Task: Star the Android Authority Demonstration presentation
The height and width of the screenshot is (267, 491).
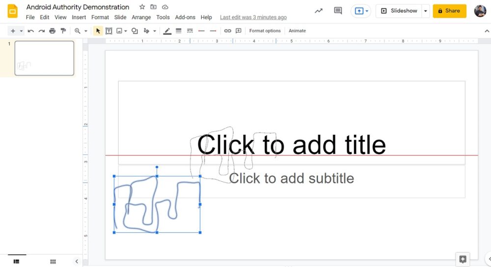Action: (142, 7)
